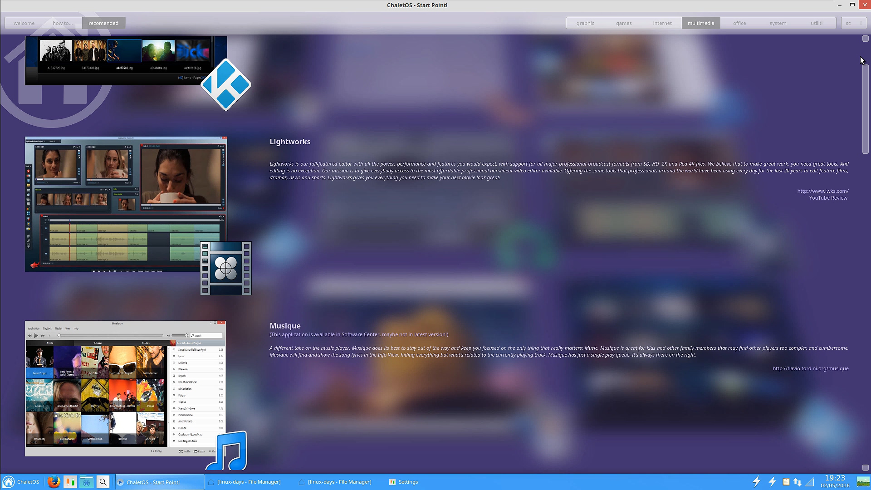Select the recomended tab

tap(103, 23)
